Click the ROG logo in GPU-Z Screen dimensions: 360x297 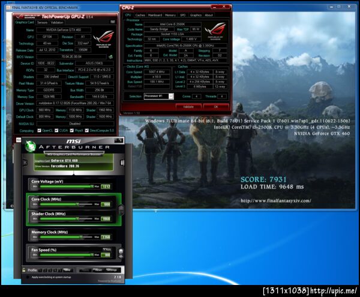tap(104, 38)
